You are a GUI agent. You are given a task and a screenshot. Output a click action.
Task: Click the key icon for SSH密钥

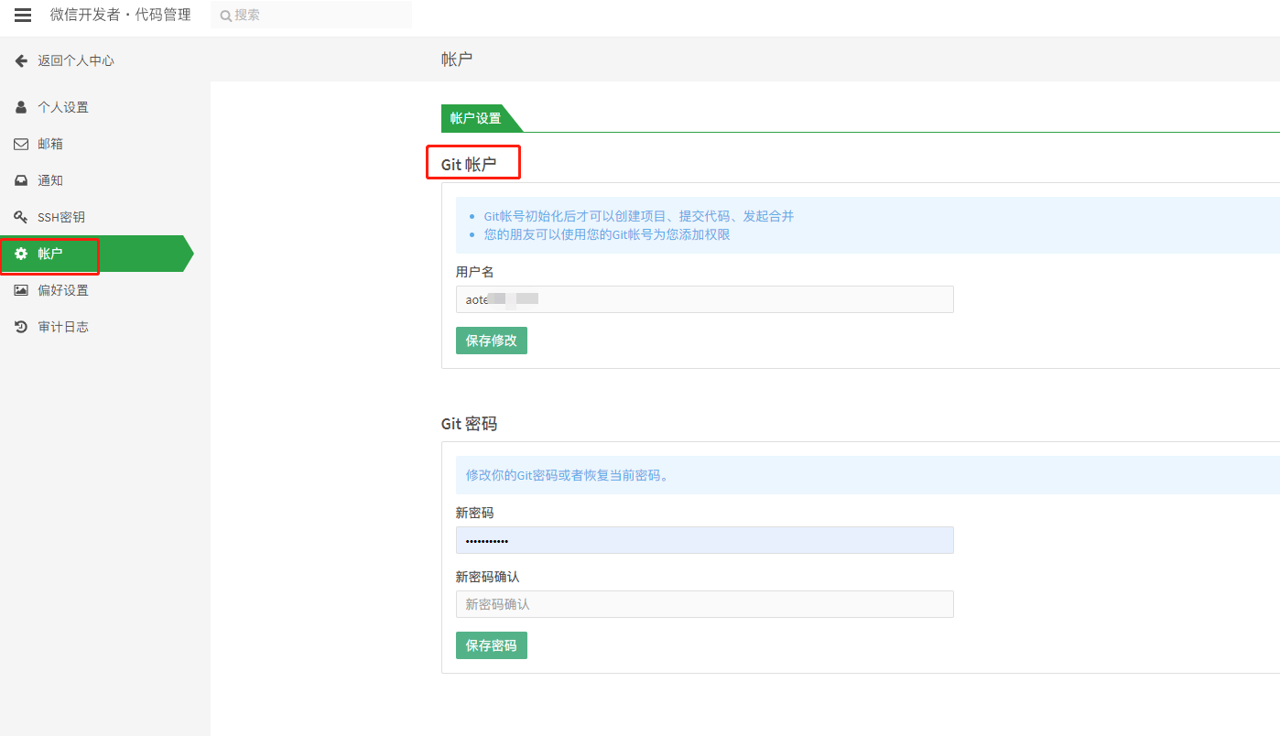coord(21,217)
